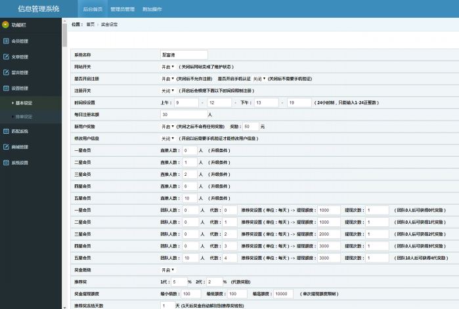Click the 会员管理 sidebar icon
This screenshot has height=309, width=459.
pyautogui.click(x=6, y=41)
